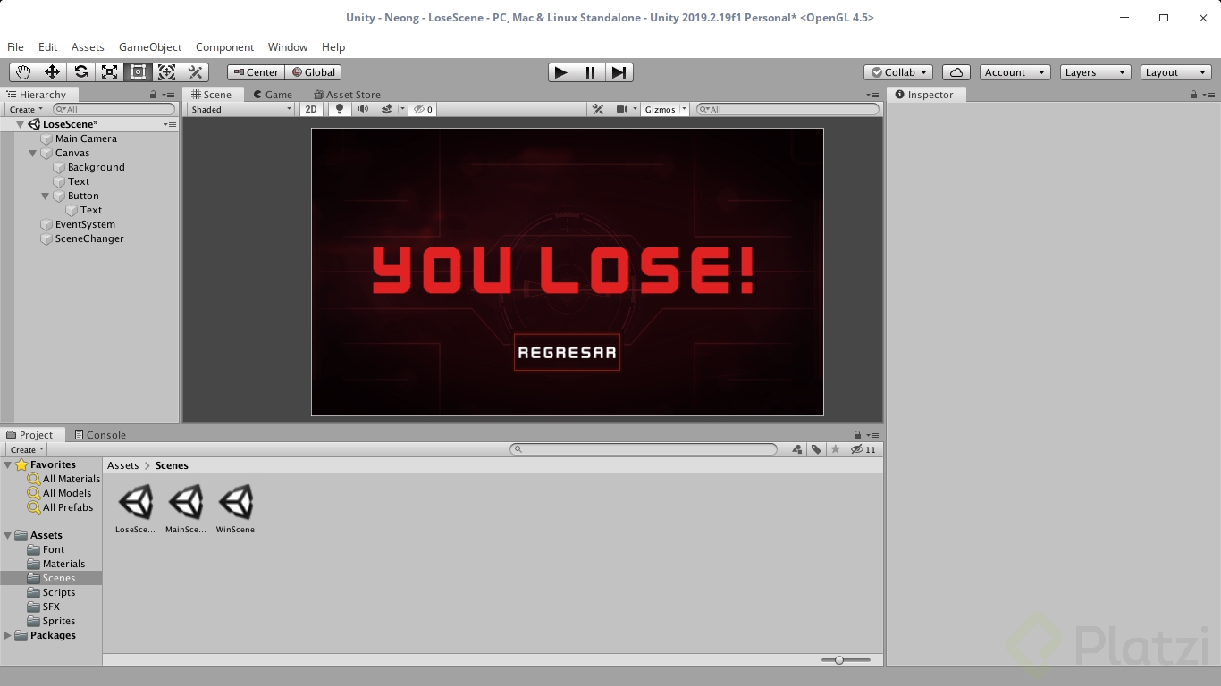The height and width of the screenshot is (686, 1221).
Task: Open Project panel options menu
Action: pyautogui.click(x=872, y=435)
